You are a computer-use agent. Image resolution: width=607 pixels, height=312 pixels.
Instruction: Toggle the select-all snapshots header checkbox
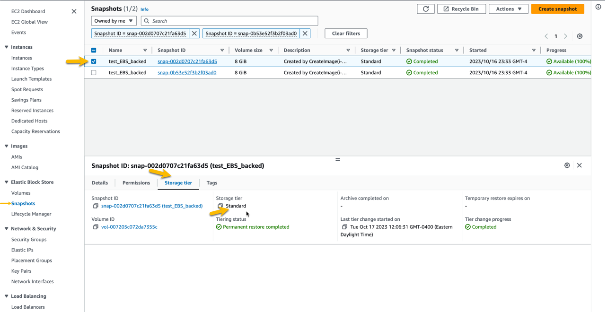tap(94, 50)
